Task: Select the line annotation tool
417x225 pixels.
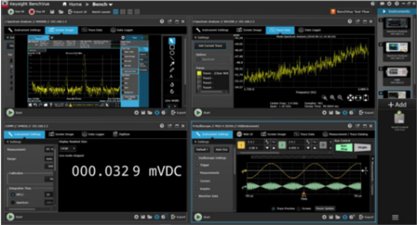Action: pyautogui.click(x=172, y=58)
